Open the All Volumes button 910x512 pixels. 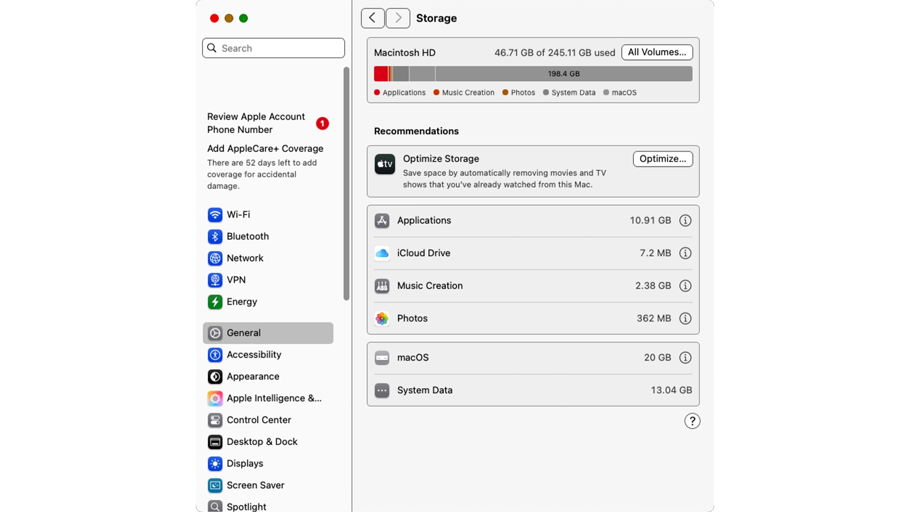tap(657, 52)
